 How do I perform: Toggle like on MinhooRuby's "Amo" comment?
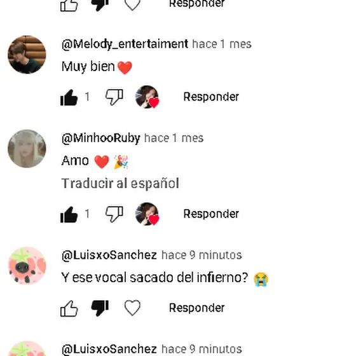pos(69,214)
